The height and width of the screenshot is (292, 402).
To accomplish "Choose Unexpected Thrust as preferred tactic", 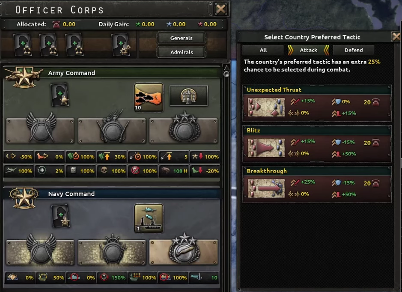I will 317,103.
